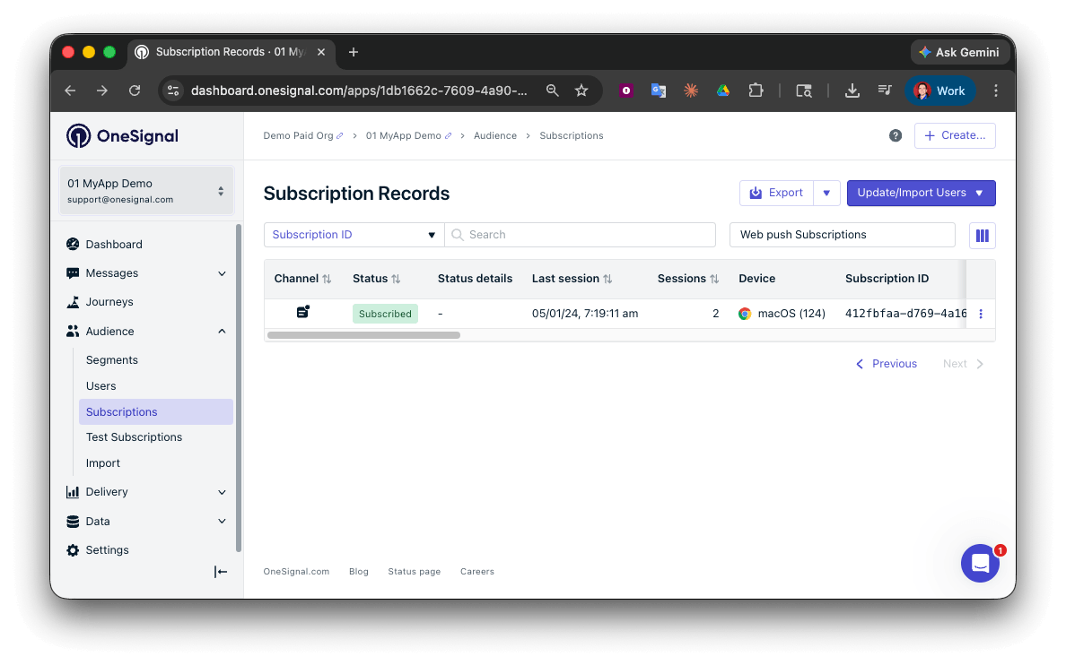The height and width of the screenshot is (665, 1066).
Task: Click the subscription Search field
Action: point(580,235)
